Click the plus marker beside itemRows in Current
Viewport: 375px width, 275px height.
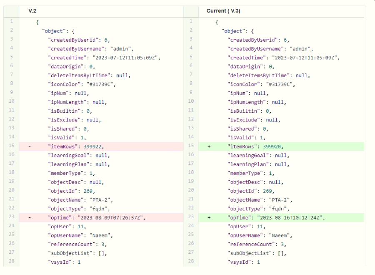pyautogui.click(x=209, y=146)
